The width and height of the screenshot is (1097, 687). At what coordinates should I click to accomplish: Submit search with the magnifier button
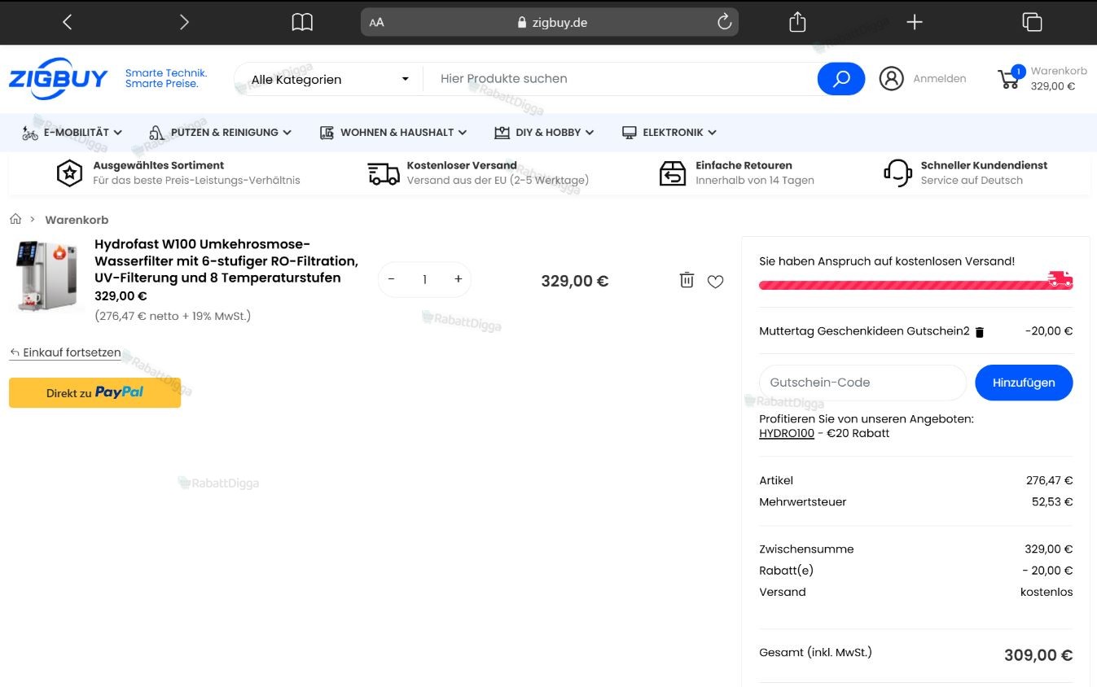click(x=841, y=79)
